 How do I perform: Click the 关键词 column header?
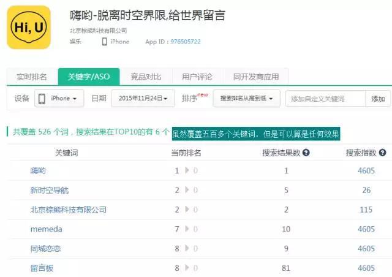(67, 153)
